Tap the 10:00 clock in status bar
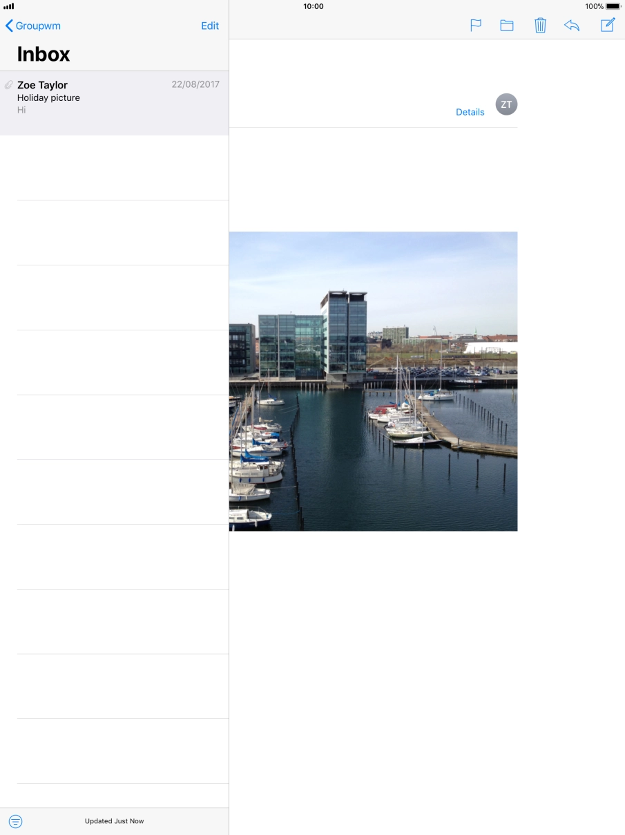The height and width of the screenshot is (835, 625). [x=313, y=6]
